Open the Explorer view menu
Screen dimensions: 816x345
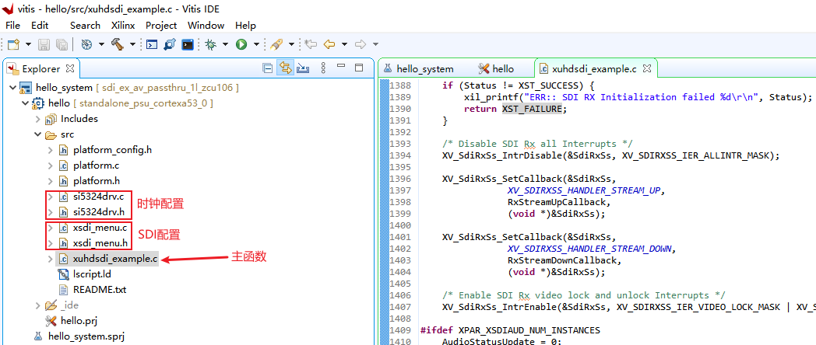323,68
